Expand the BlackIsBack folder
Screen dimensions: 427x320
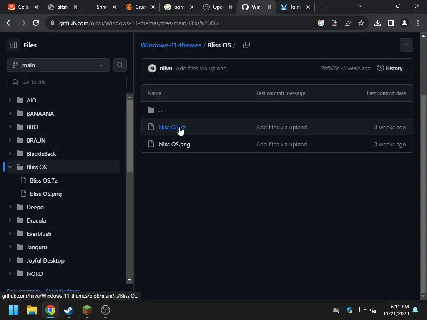10,153
